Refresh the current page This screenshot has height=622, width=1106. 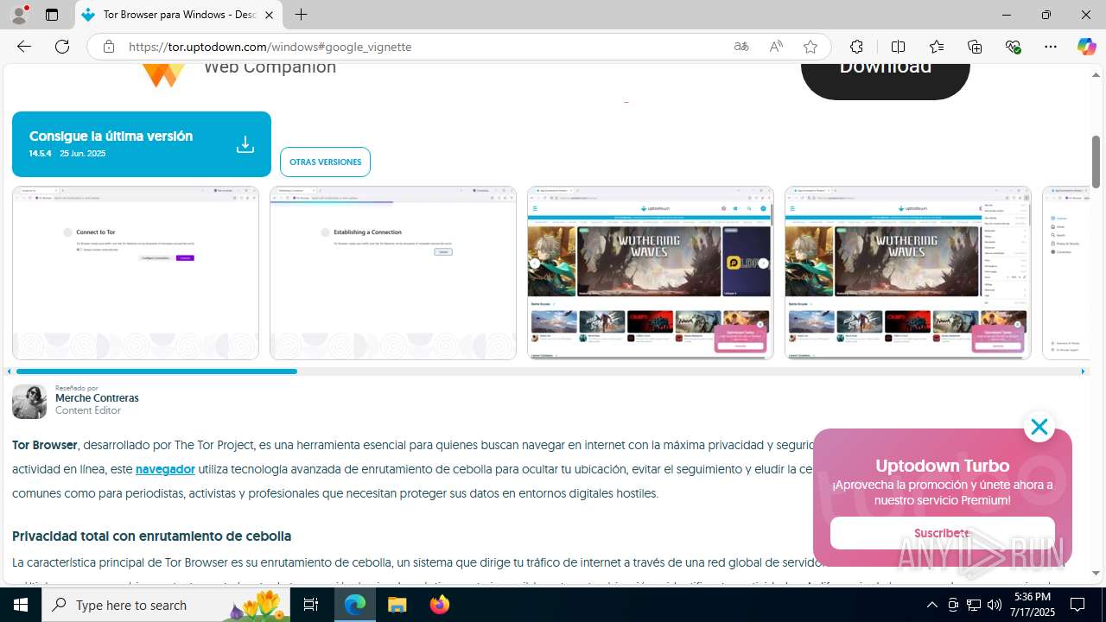(x=62, y=47)
